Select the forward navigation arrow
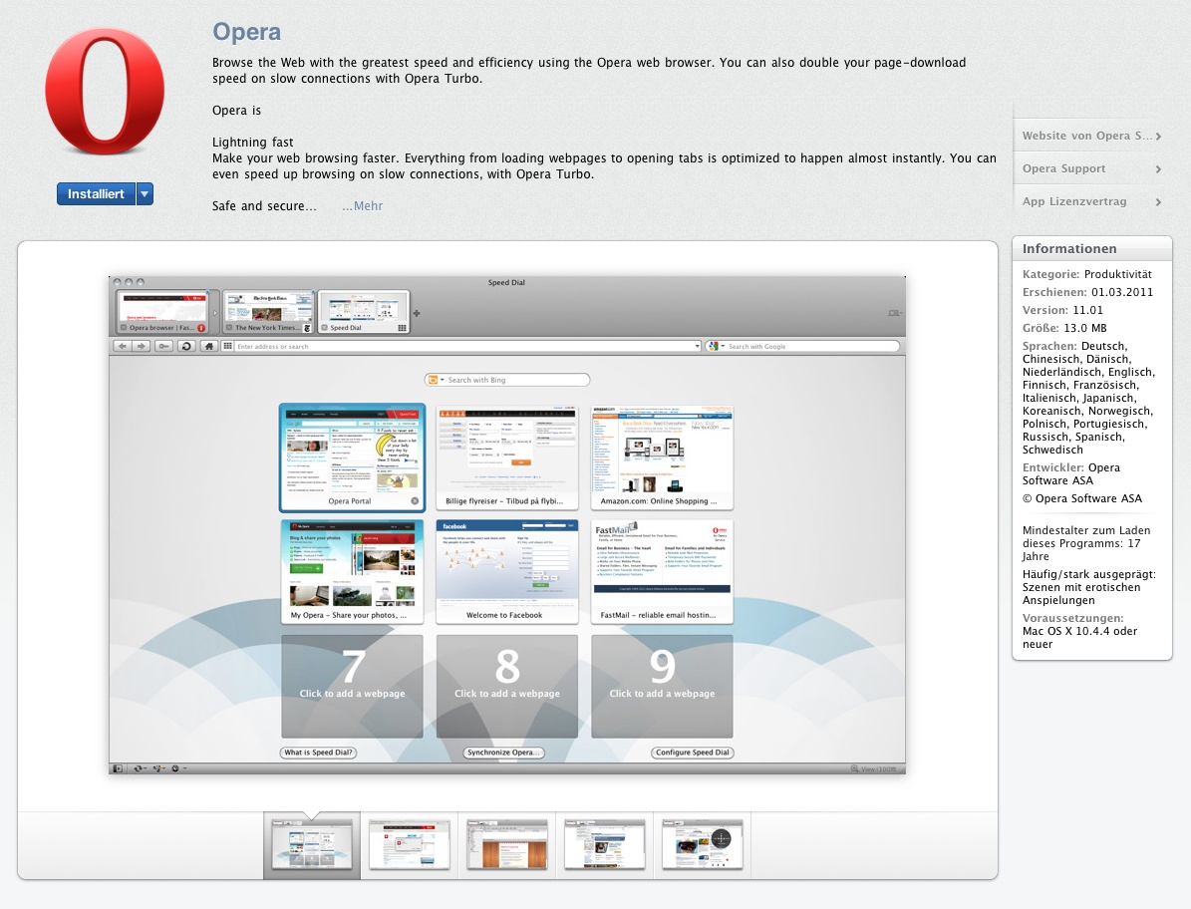The height and width of the screenshot is (909, 1191). (x=141, y=346)
